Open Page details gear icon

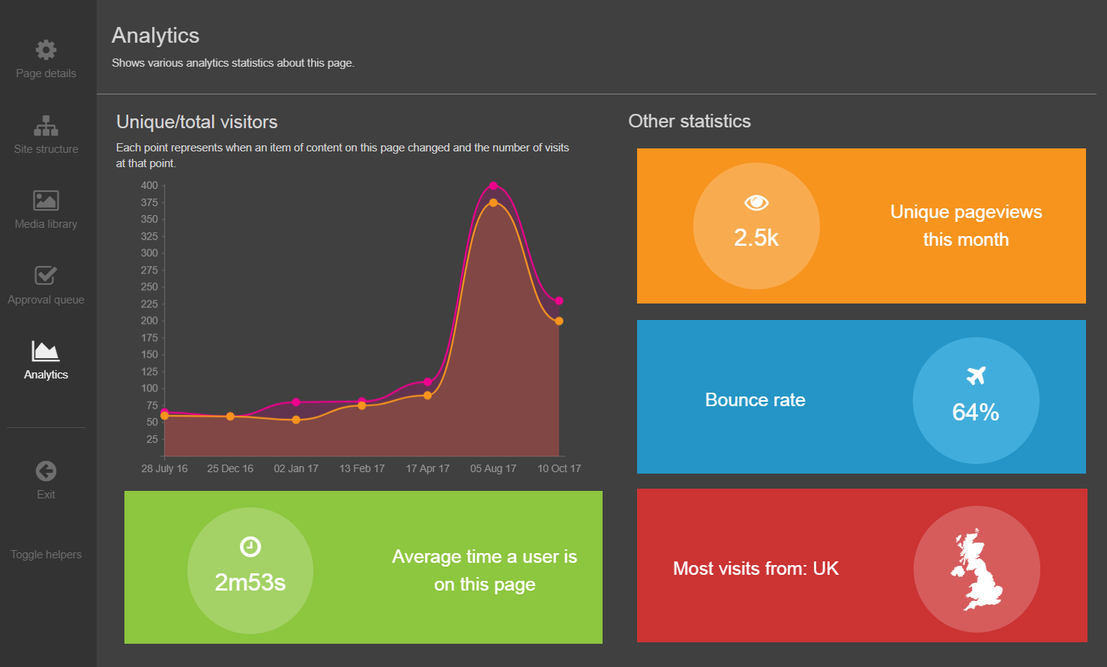(x=46, y=50)
